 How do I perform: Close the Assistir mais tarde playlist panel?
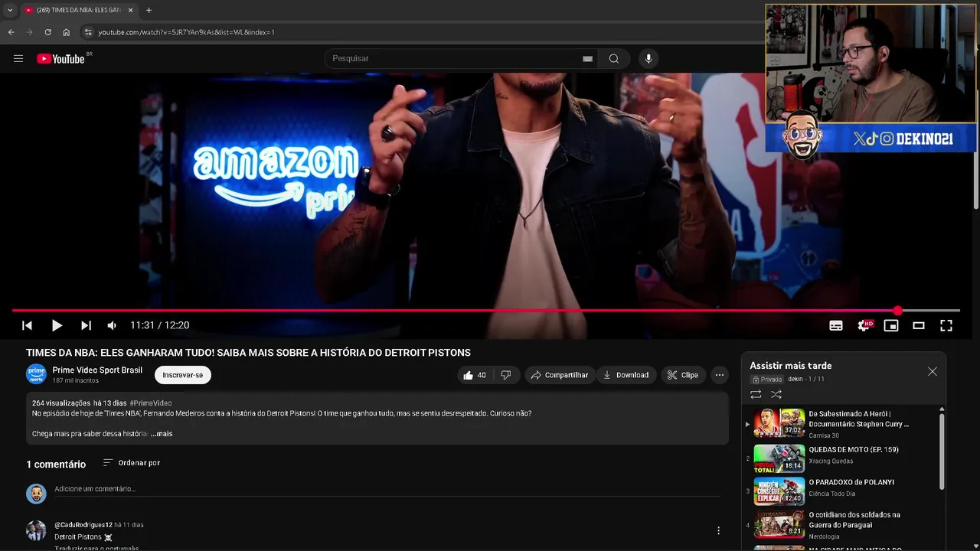point(933,371)
